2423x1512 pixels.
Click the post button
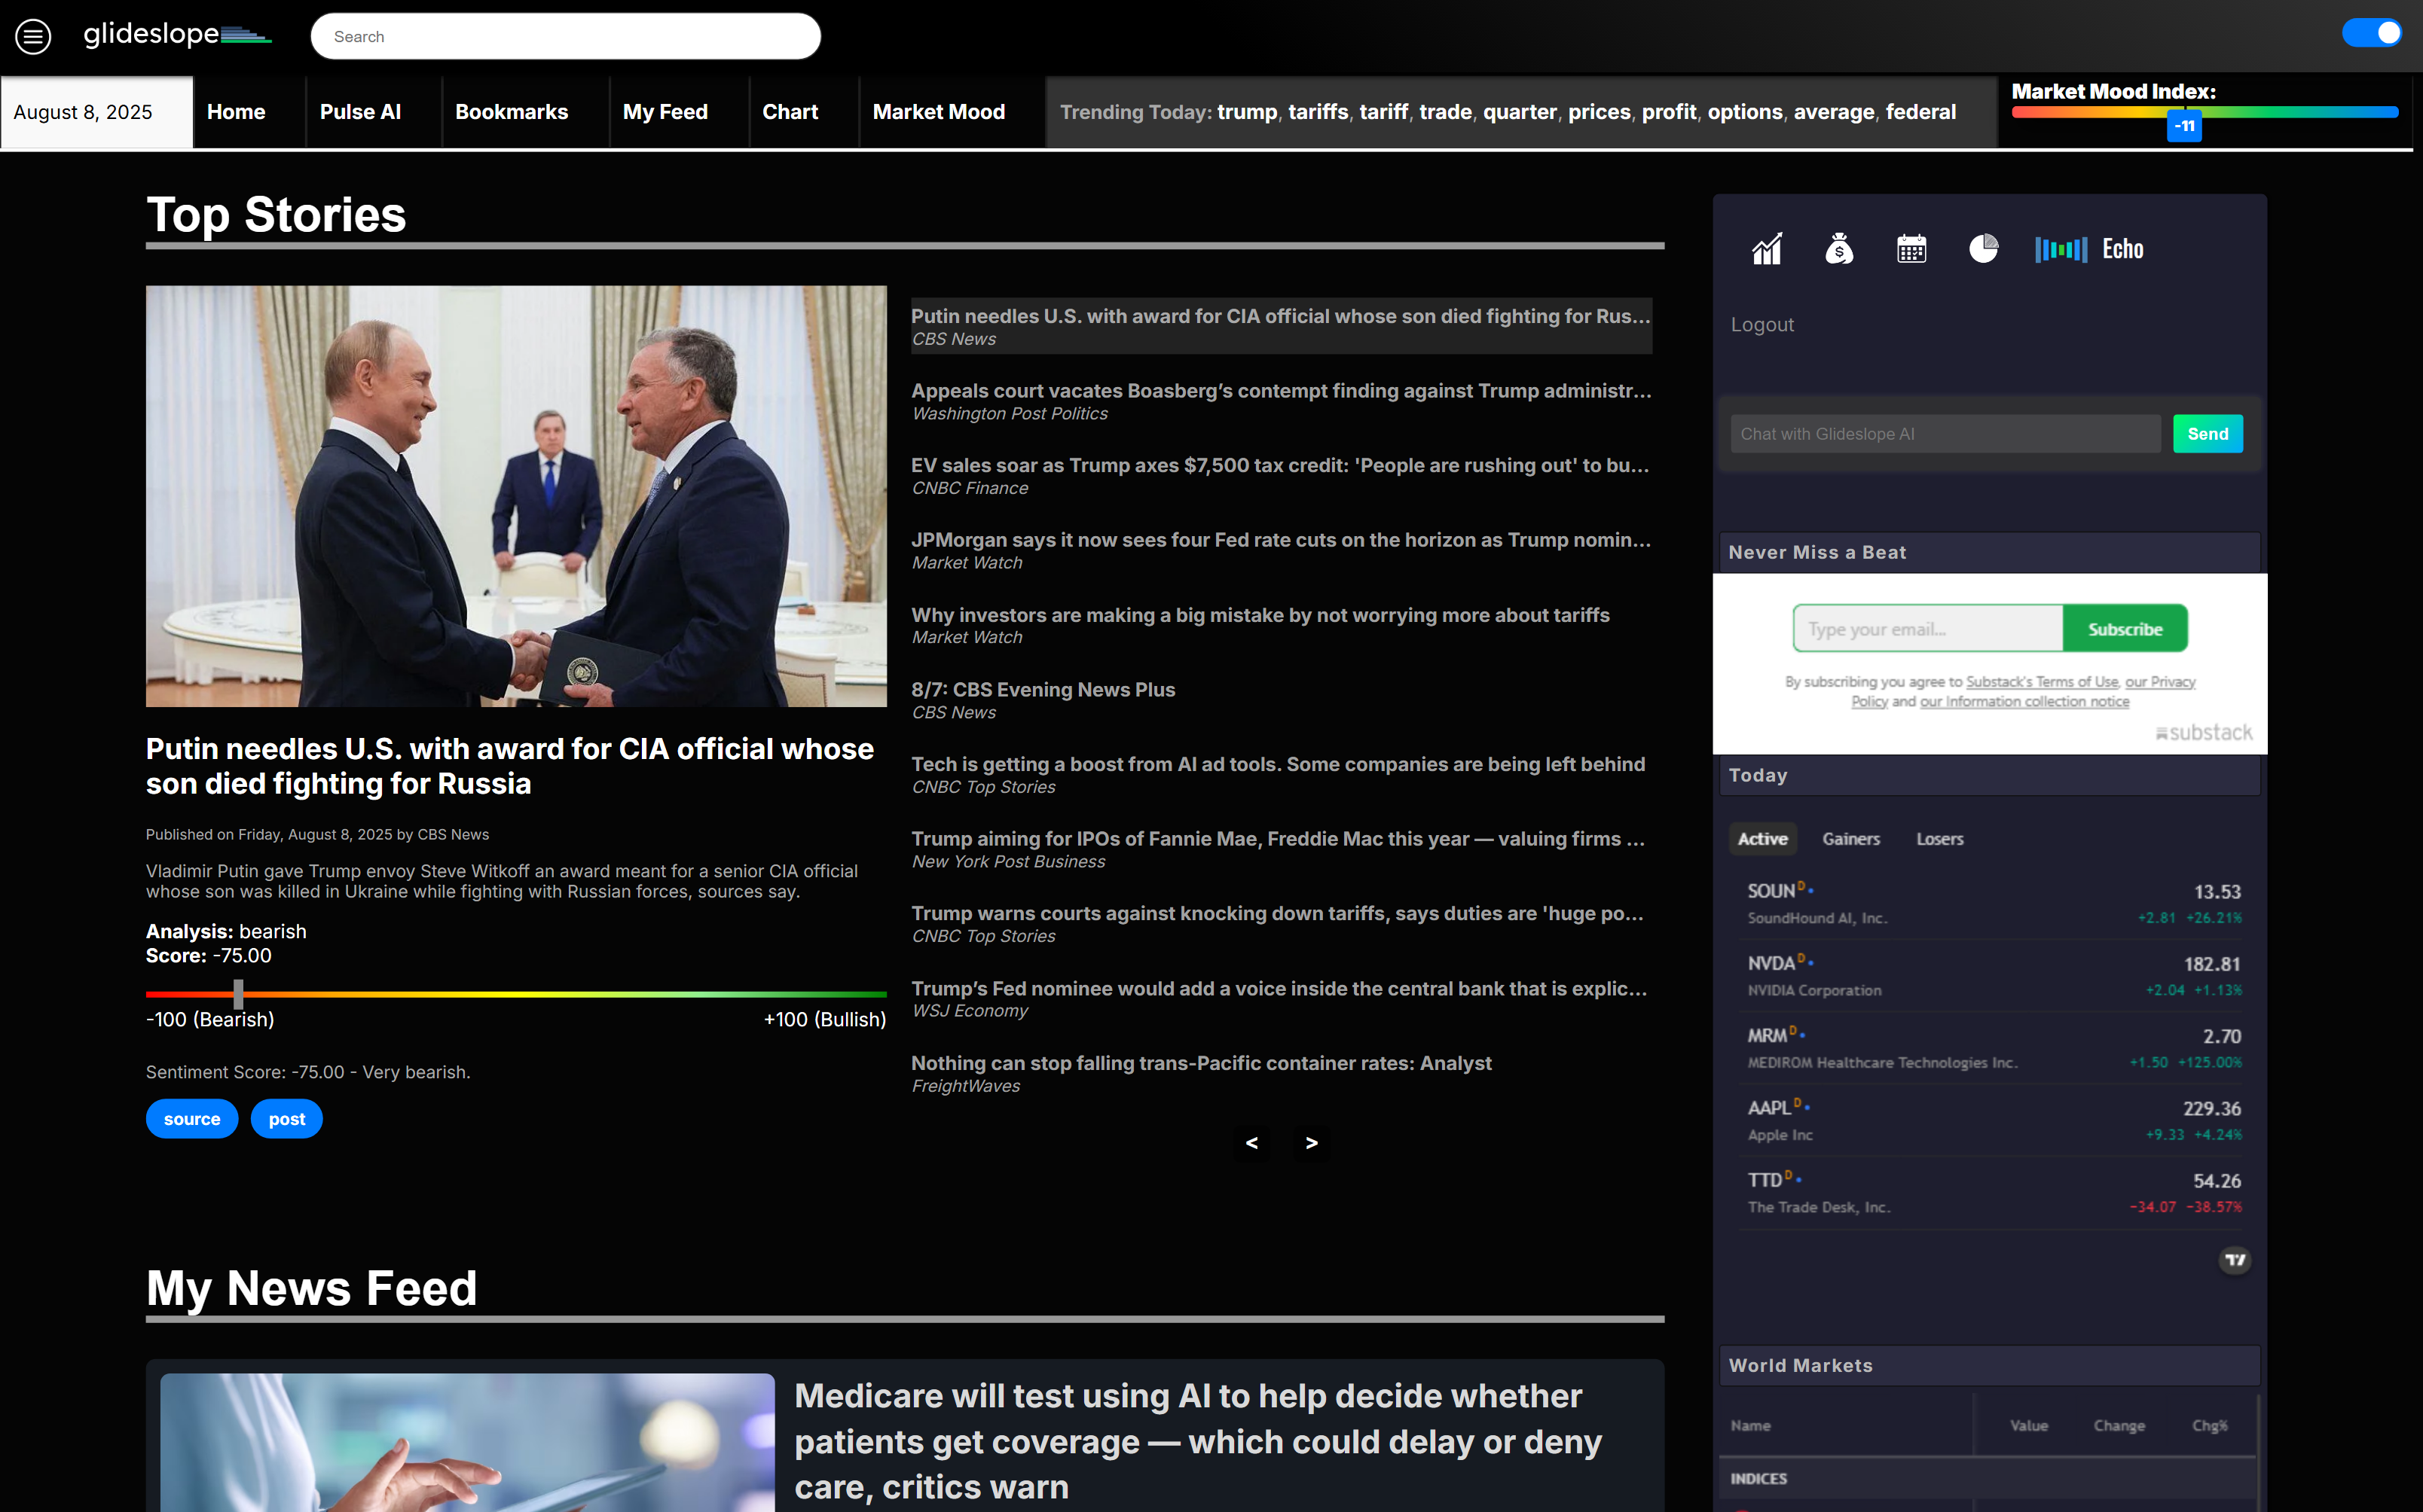(287, 1119)
